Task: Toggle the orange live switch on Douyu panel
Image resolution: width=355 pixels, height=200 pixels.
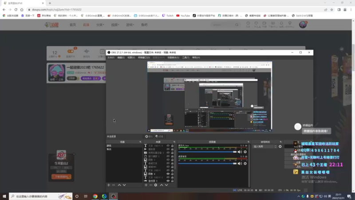Action: click(71, 51)
